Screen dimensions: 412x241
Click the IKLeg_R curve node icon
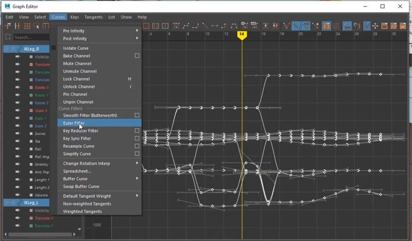(19, 49)
